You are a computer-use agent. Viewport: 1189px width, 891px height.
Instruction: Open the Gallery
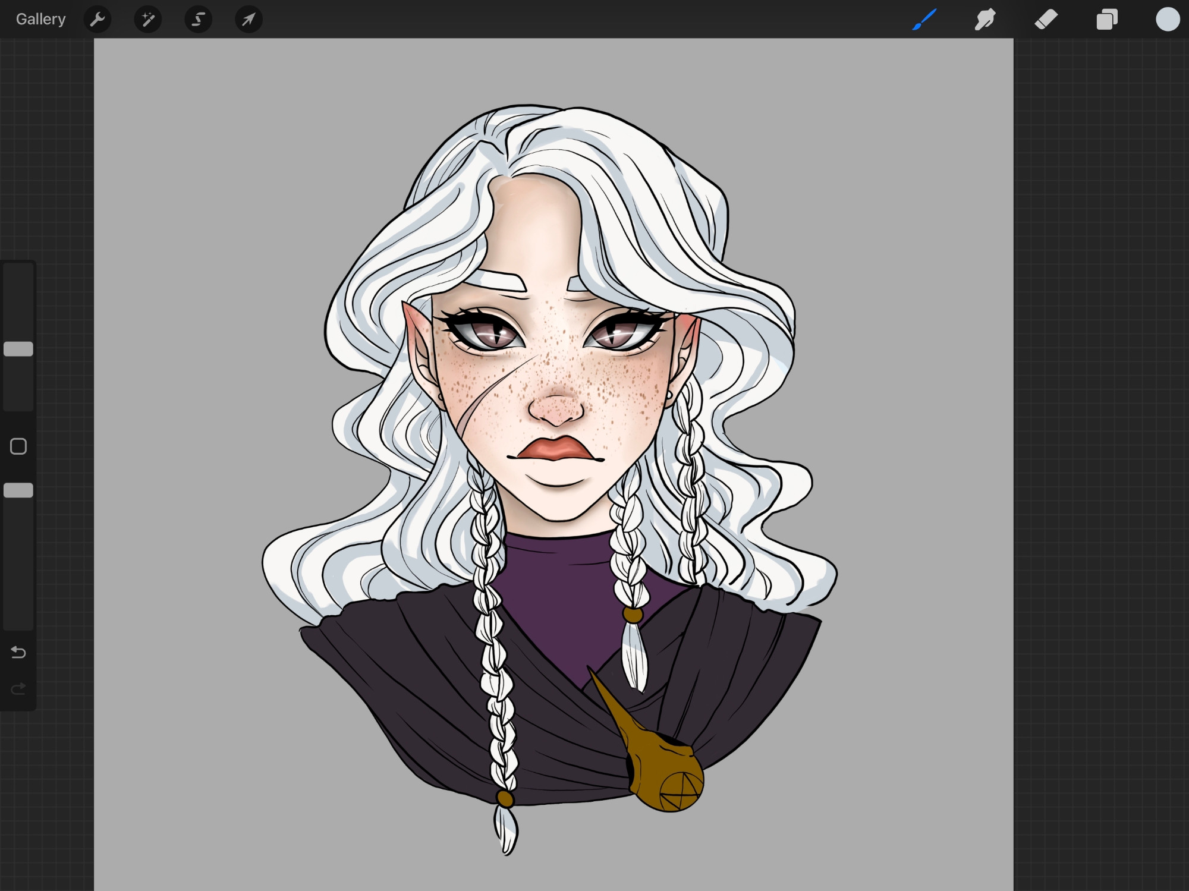40,20
